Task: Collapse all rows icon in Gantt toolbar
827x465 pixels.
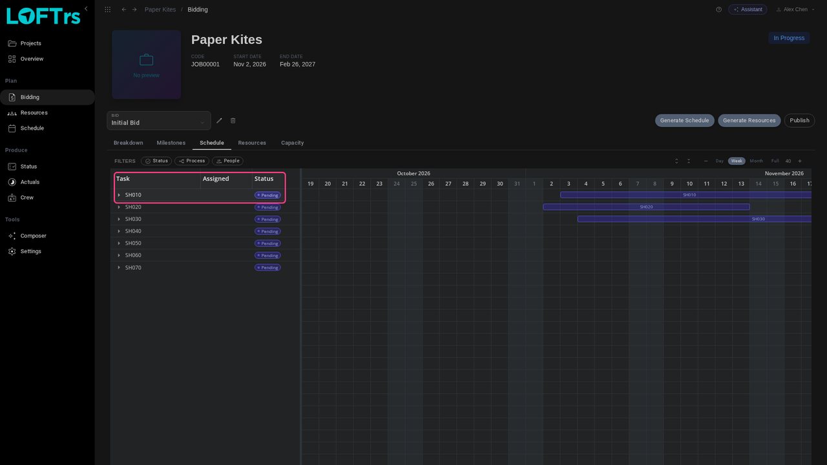Action: (689, 161)
